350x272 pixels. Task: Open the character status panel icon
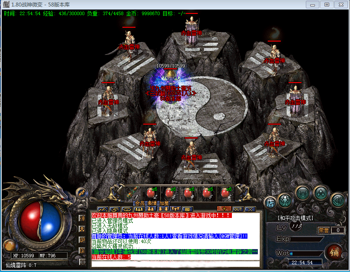(x=285, y=200)
